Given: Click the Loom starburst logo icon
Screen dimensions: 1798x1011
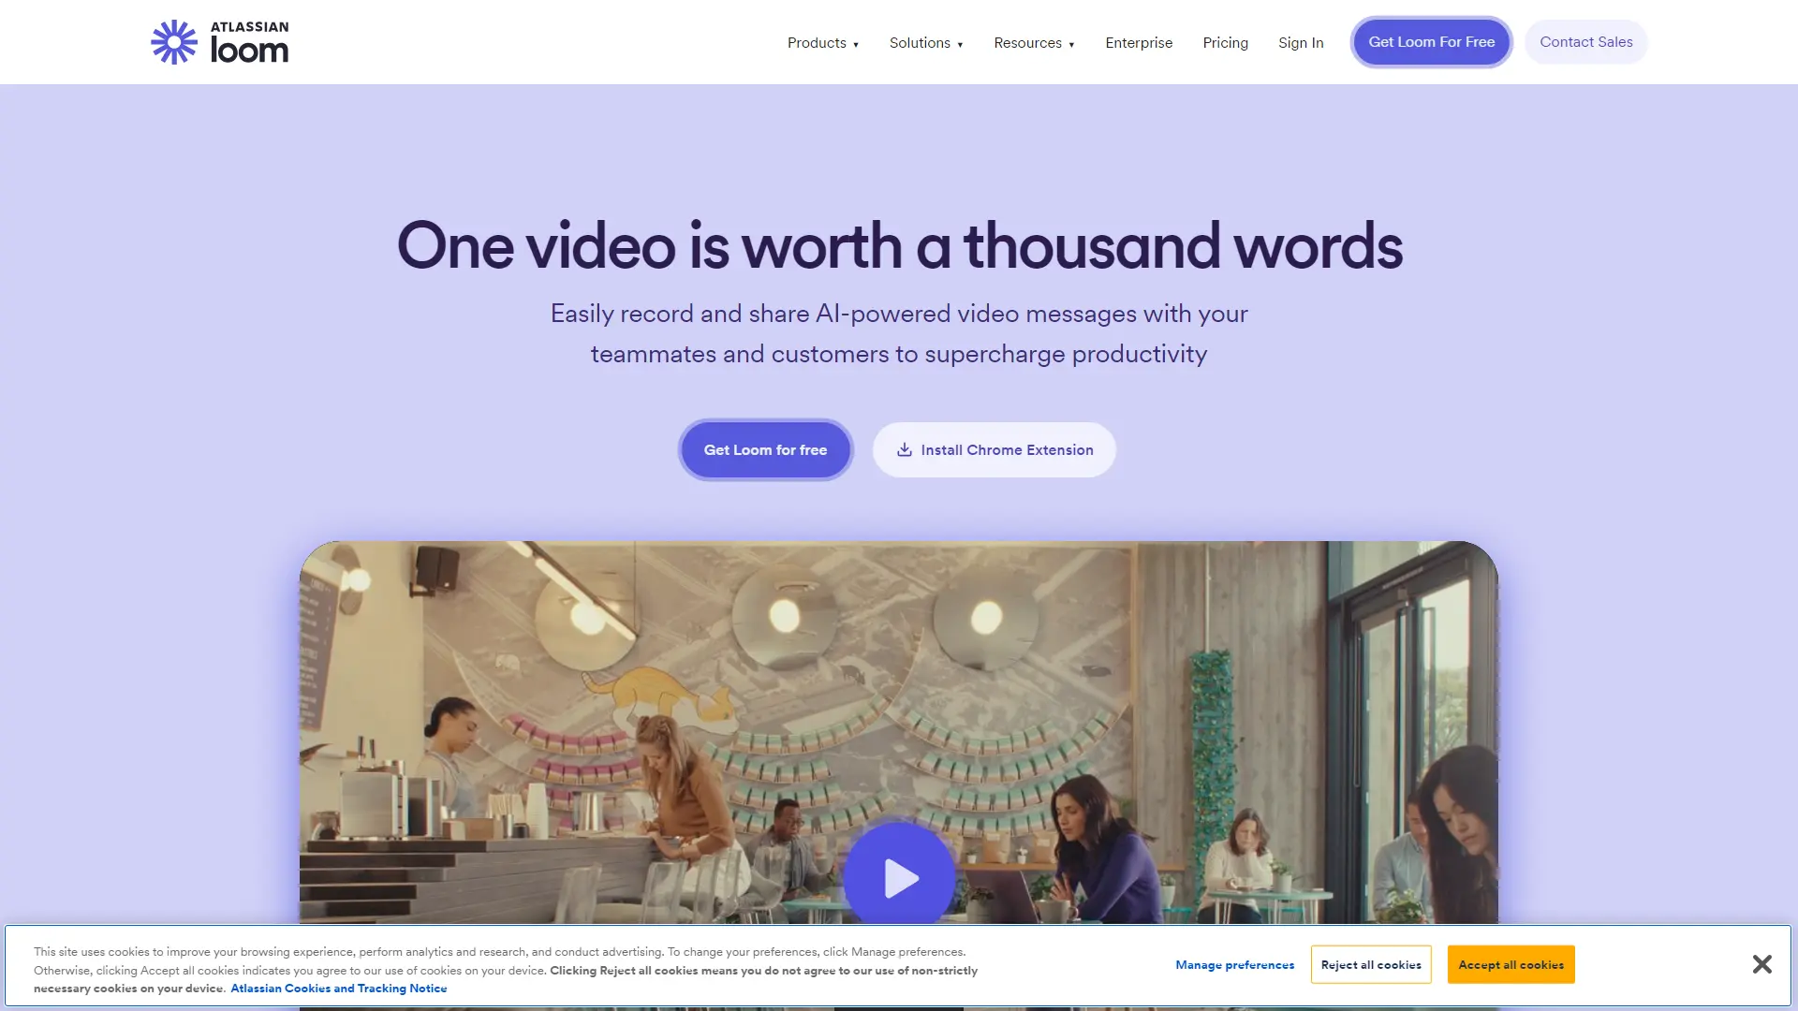Looking at the screenshot, I should click(174, 42).
